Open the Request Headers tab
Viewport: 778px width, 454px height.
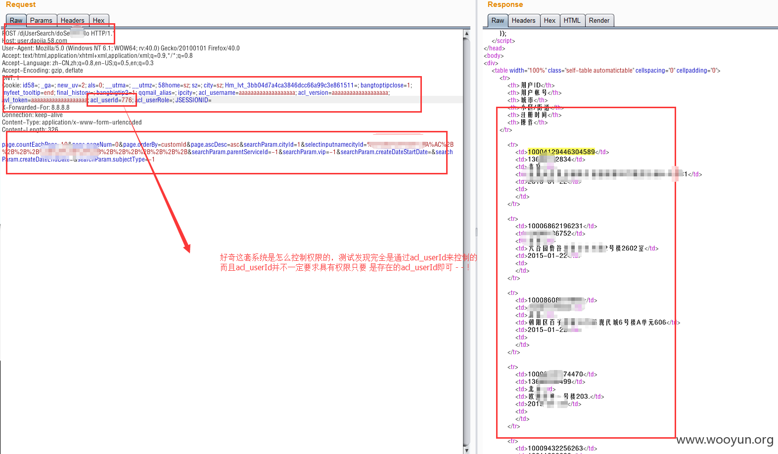point(72,20)
